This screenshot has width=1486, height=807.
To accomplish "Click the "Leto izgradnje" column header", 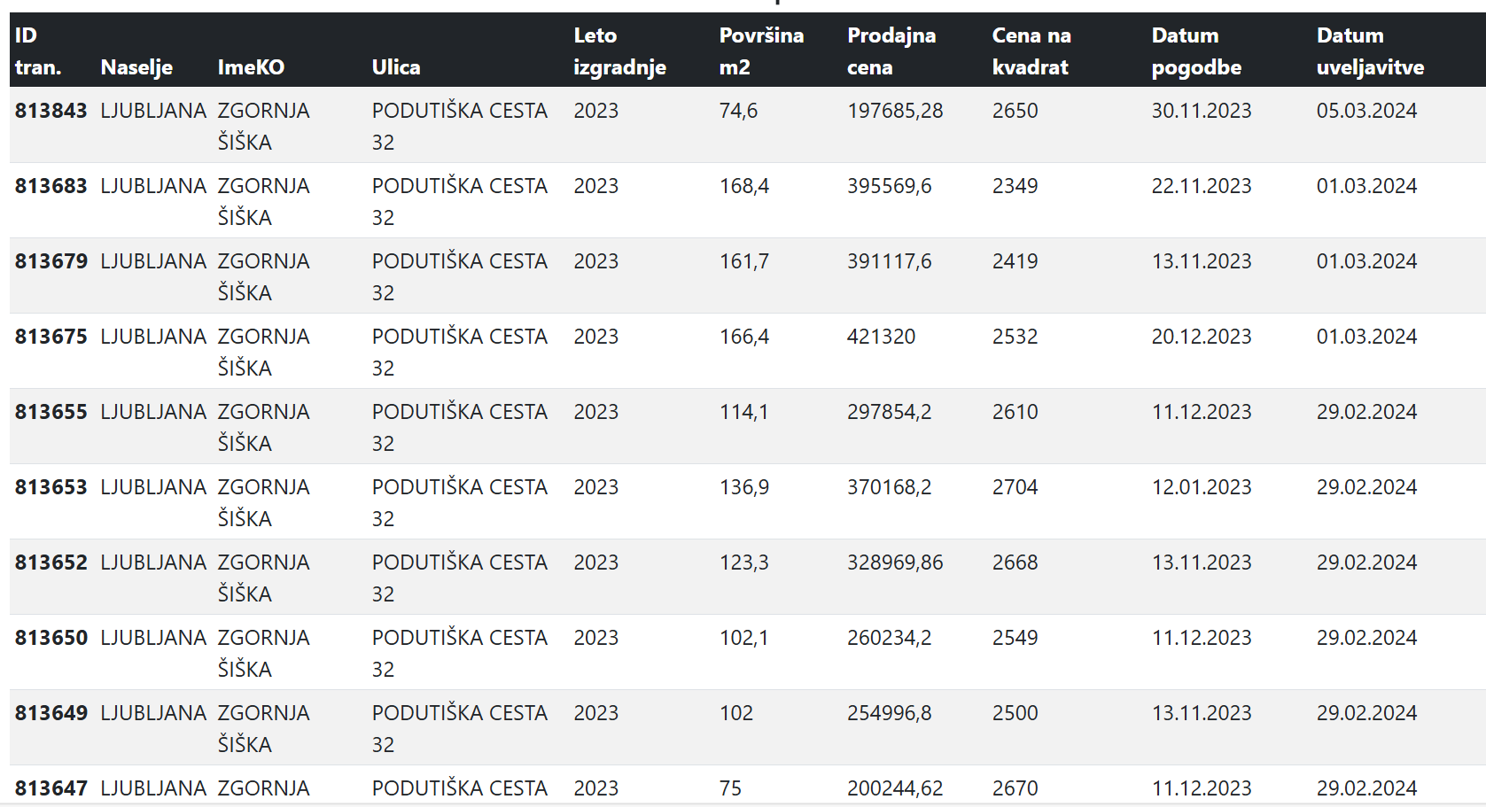I will coord(619,51).
